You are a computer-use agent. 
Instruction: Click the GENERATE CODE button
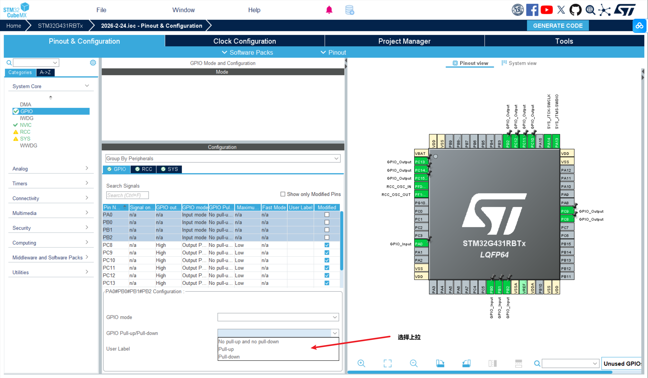(557, 26)
